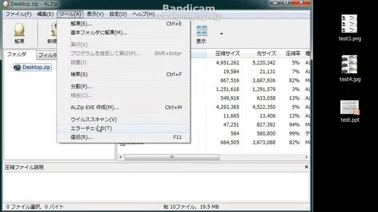378x212 pixels.
Task: Open the 表示(V) menu
Action: click(x=95, y=14)
